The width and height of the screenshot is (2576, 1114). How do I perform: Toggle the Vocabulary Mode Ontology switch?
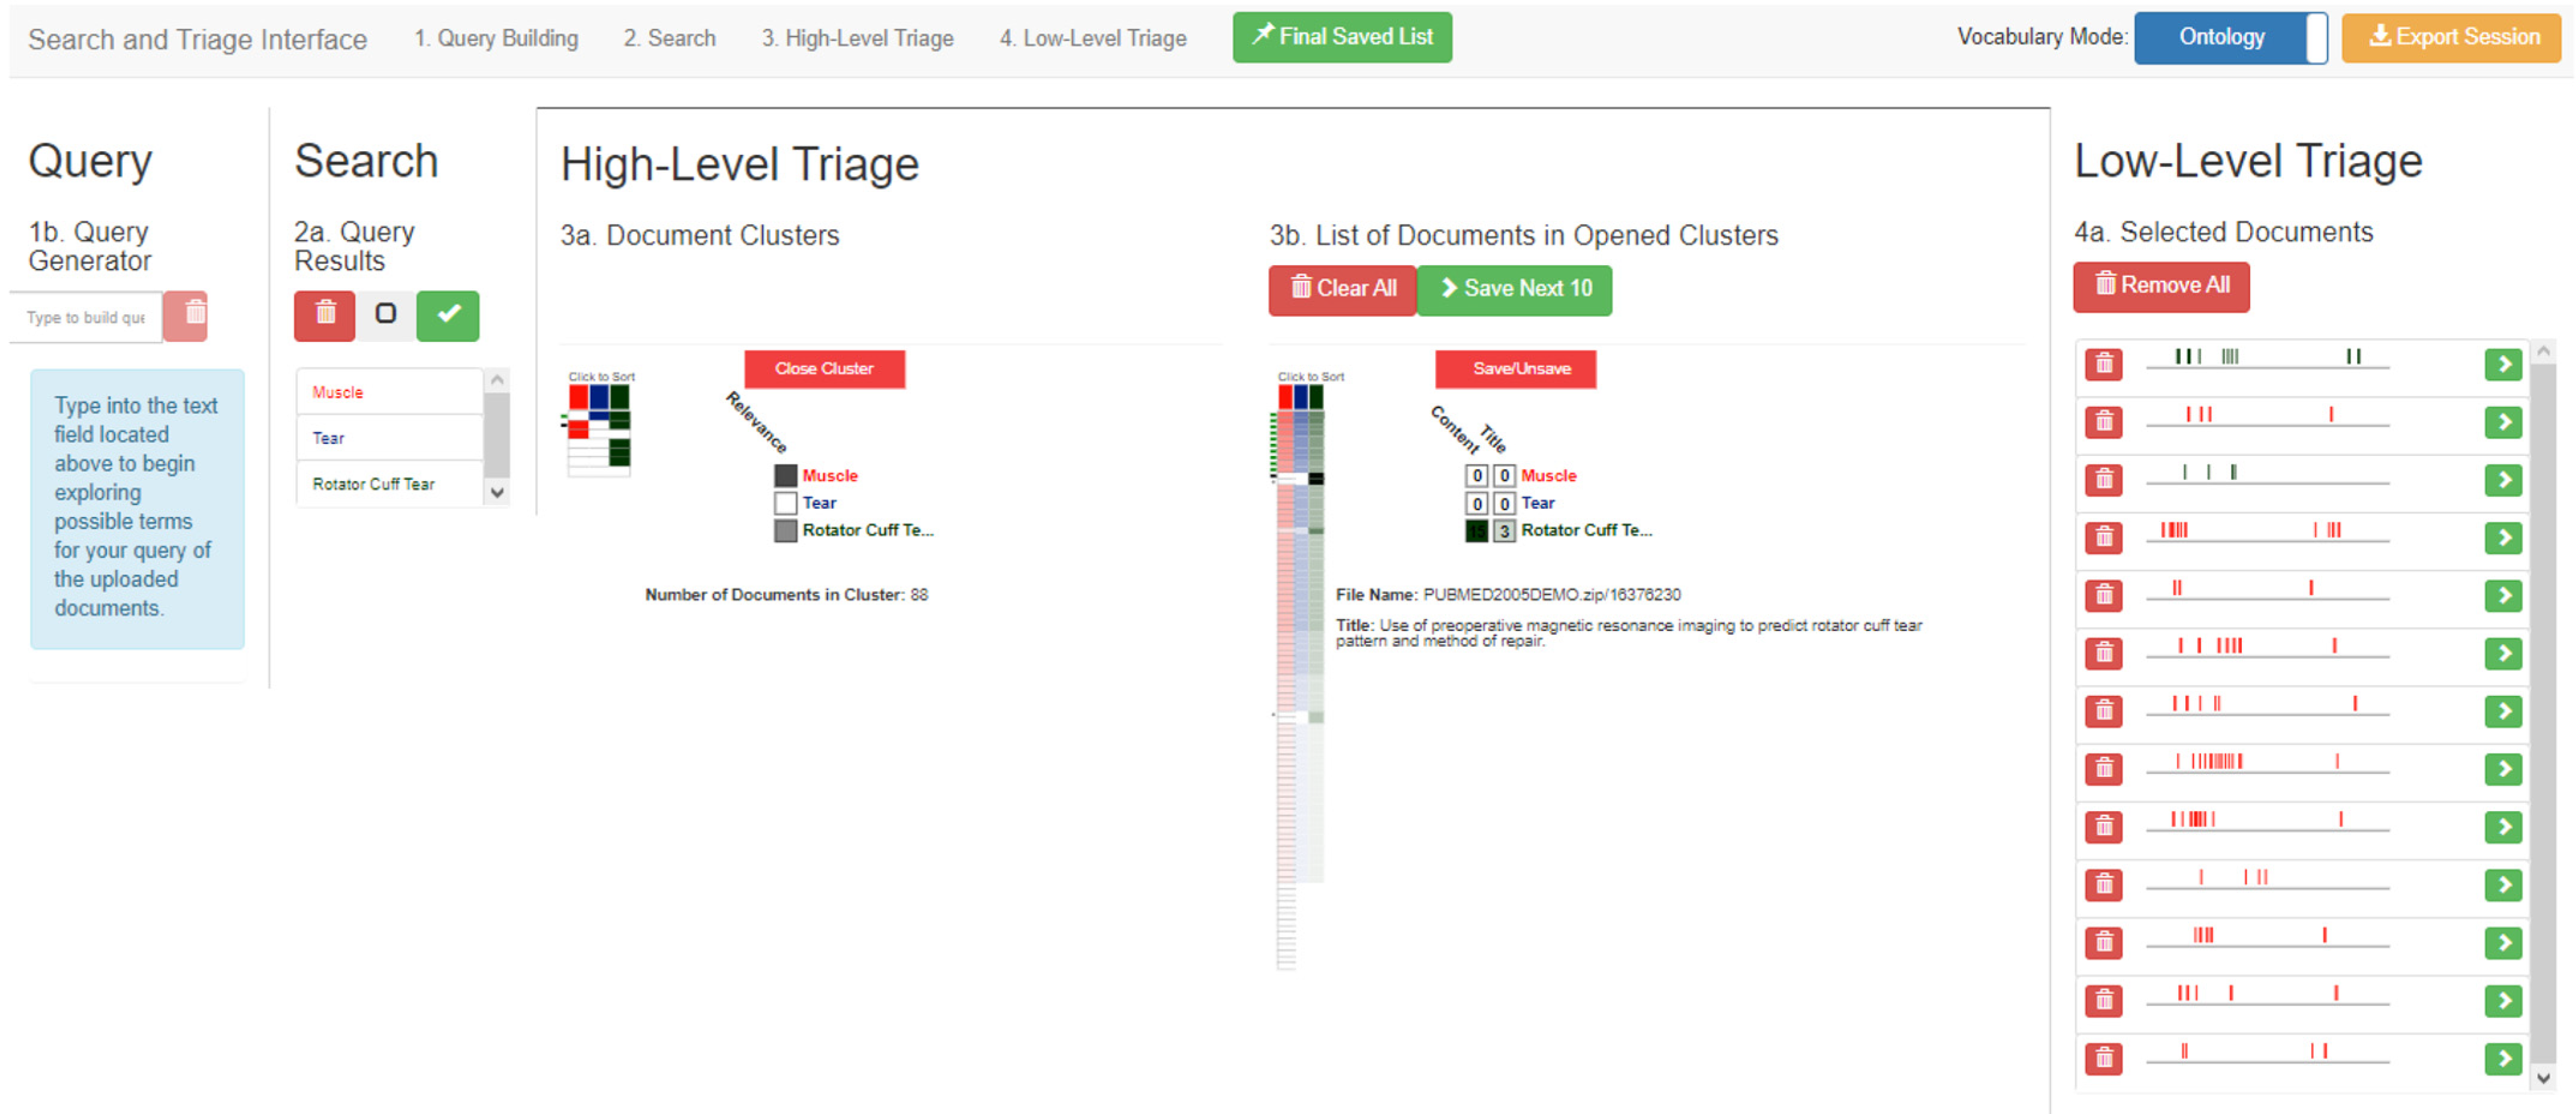[x=2230, y=38]
